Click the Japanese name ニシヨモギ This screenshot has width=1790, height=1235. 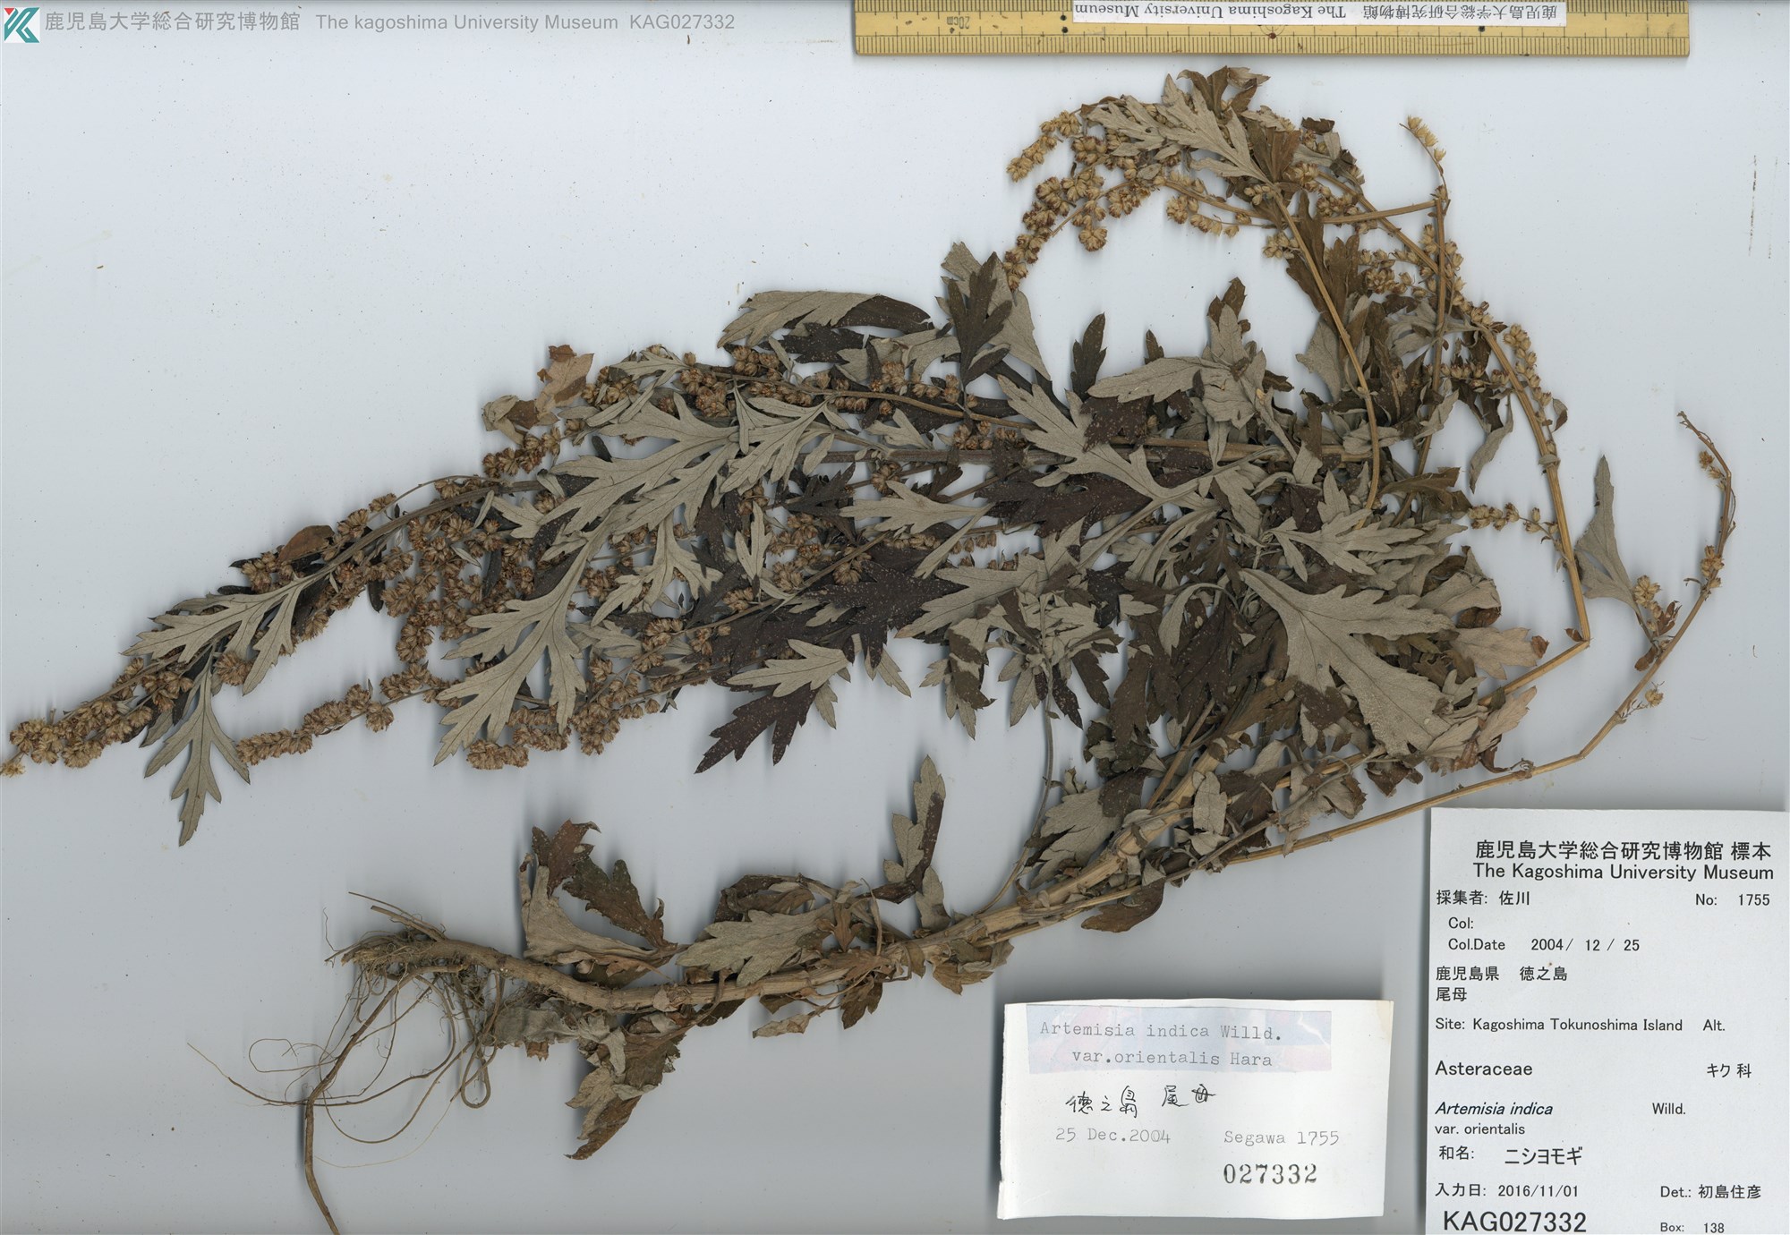pos(1542,1156)
